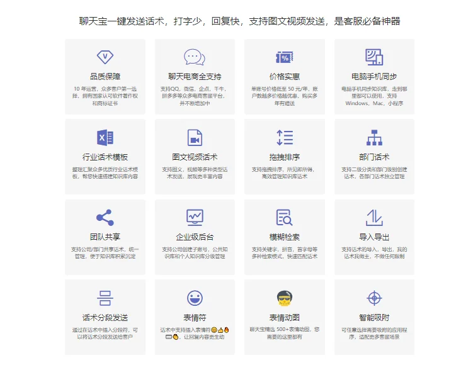Click the video file icon above 图文视频话术
The image size is (456, 365).
195,137
